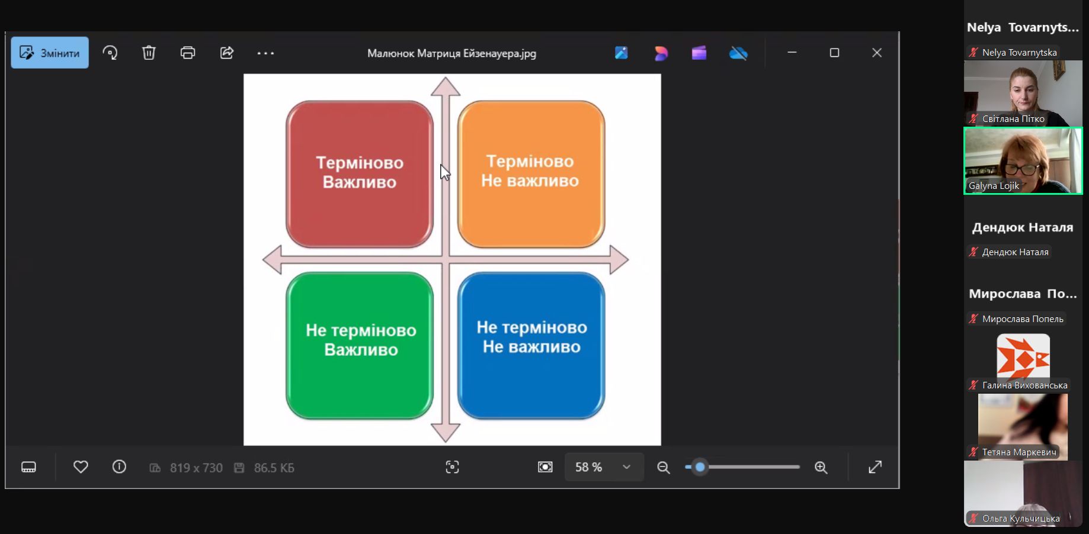1089x534 pixels.
Task: Expand the 58 % zoom dropdown
Action: tap(626, 467)
